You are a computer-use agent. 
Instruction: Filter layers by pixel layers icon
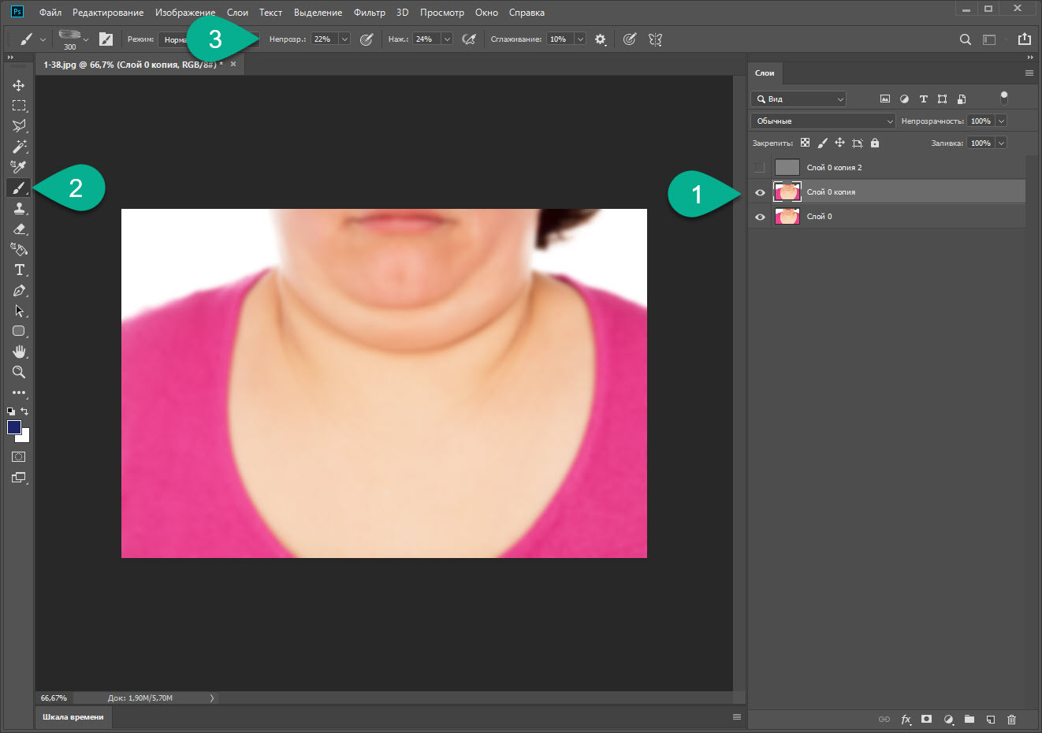(x=885, y=99)
